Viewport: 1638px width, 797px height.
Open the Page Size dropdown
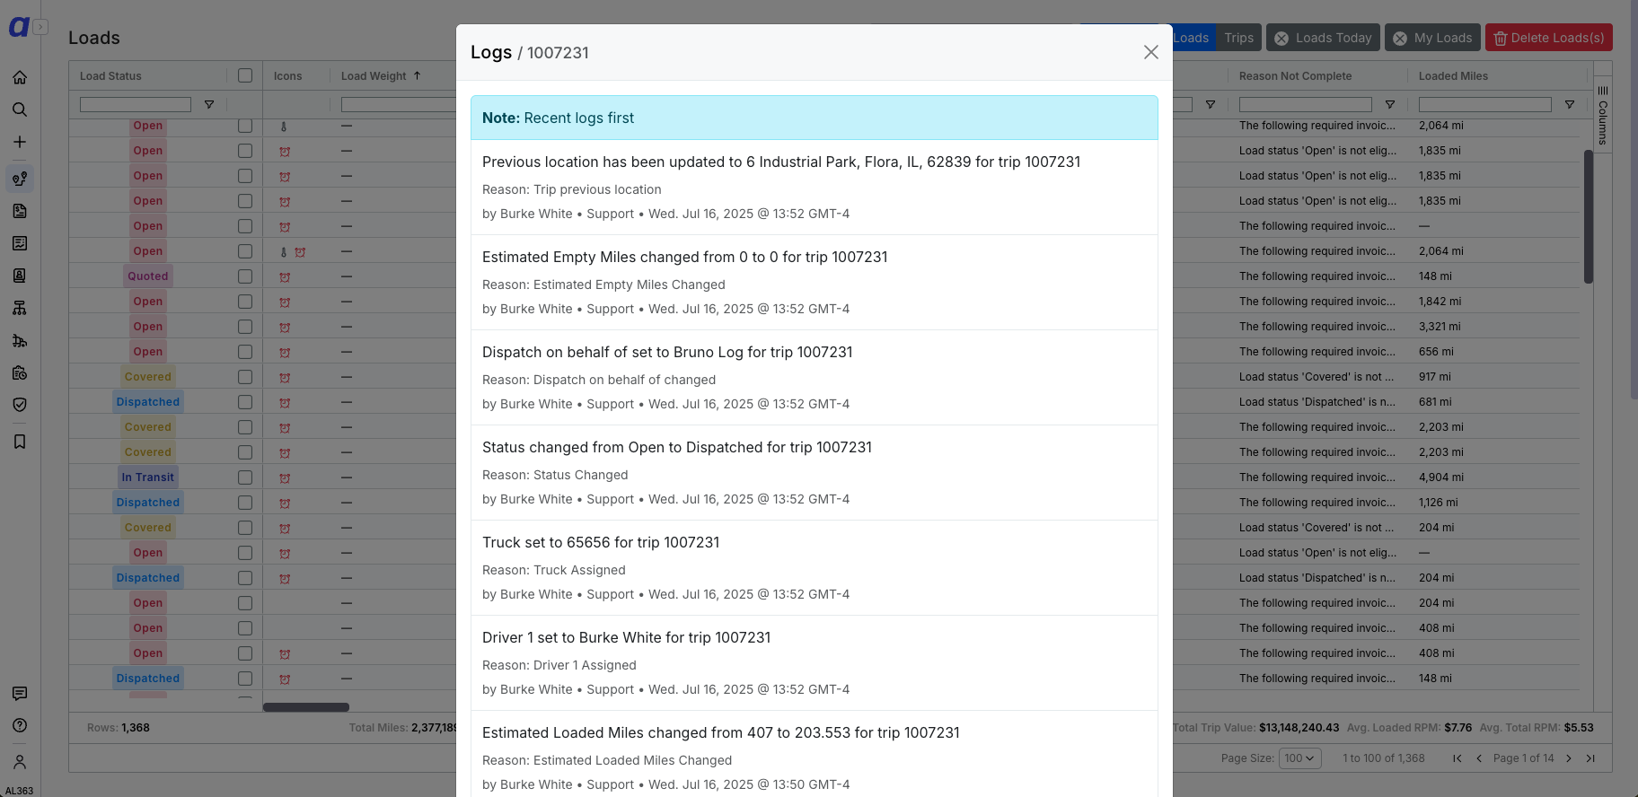(x=1299, y=758)
